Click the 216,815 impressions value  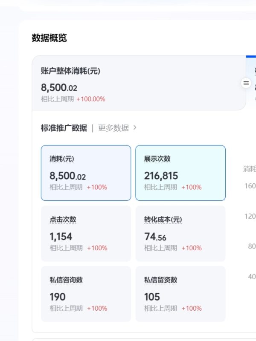(161, 176)
